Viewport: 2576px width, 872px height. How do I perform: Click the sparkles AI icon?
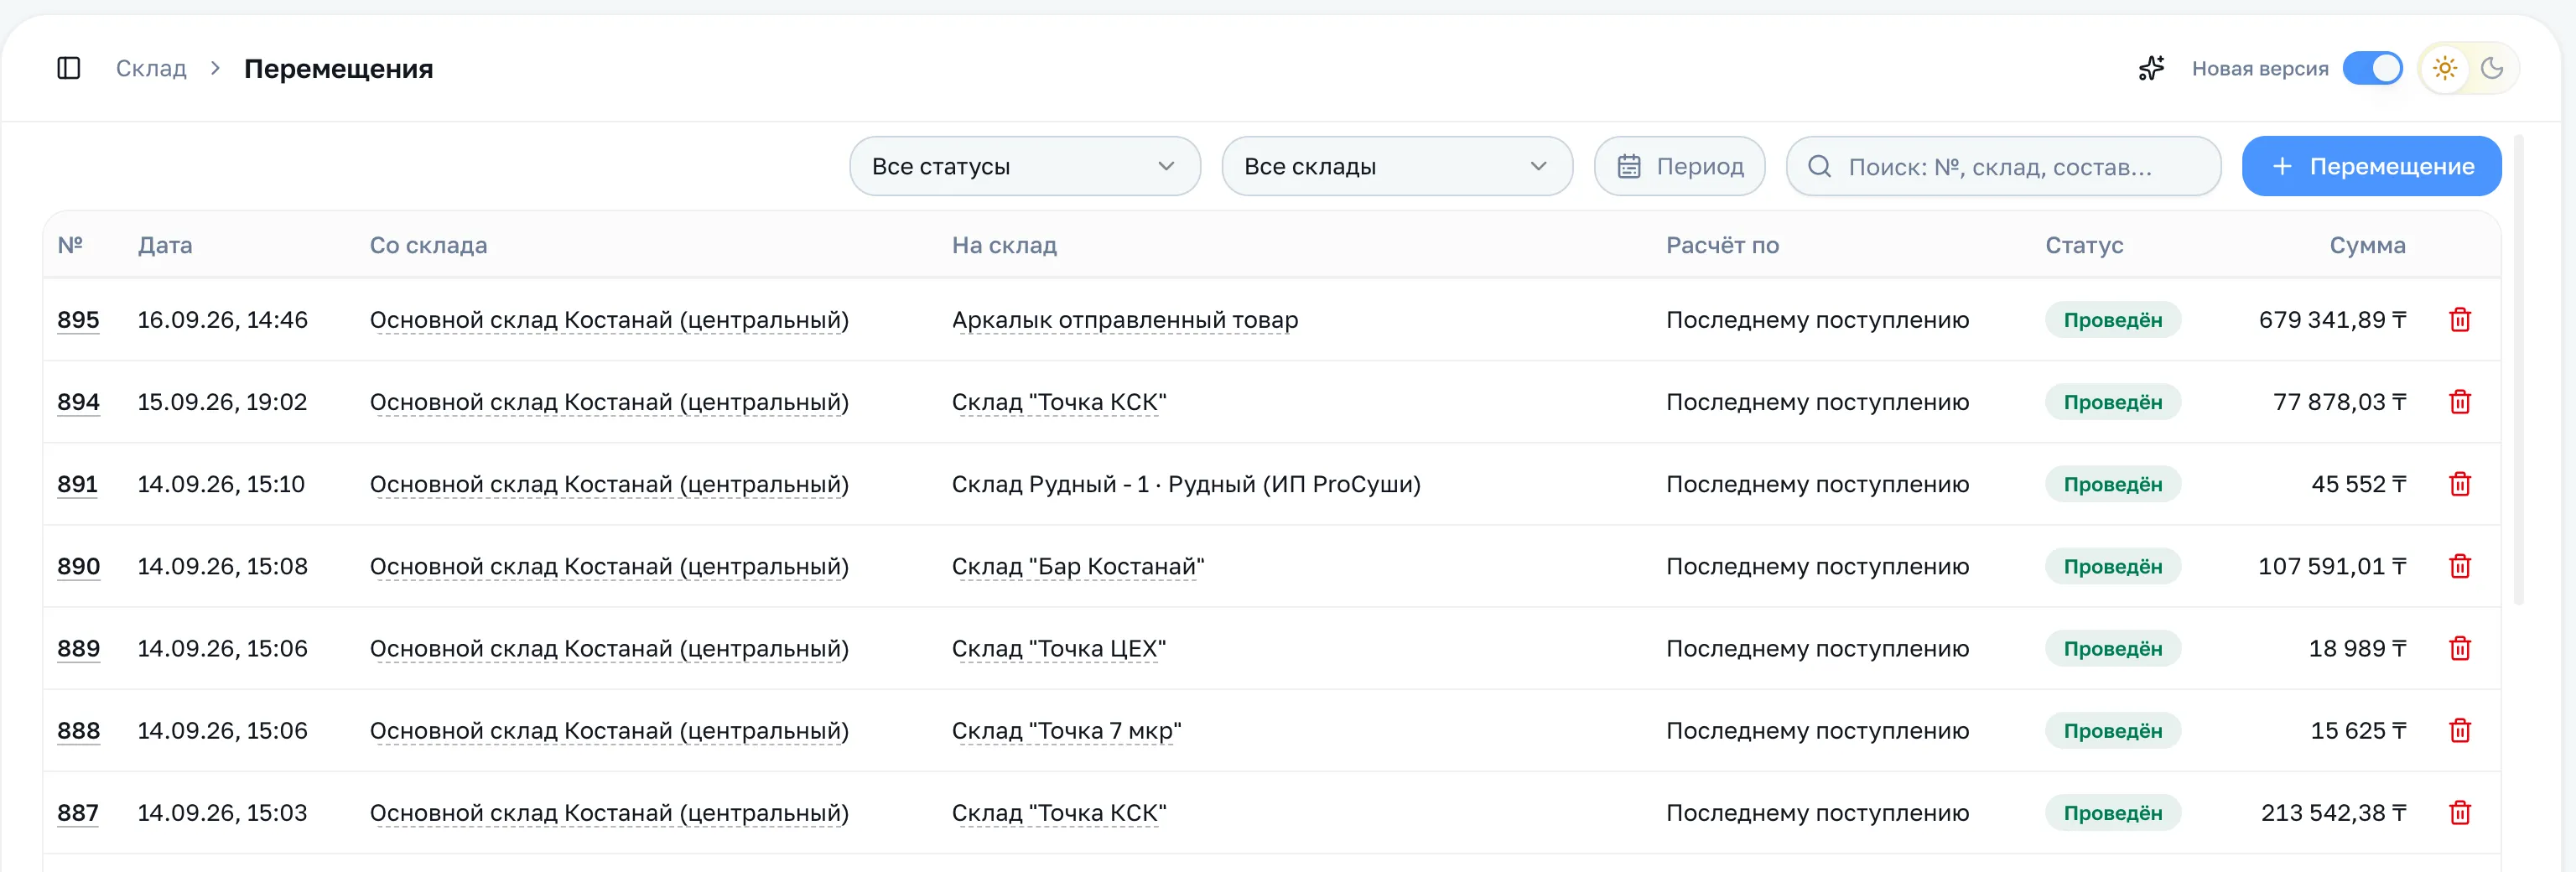tap(2151, 68)
